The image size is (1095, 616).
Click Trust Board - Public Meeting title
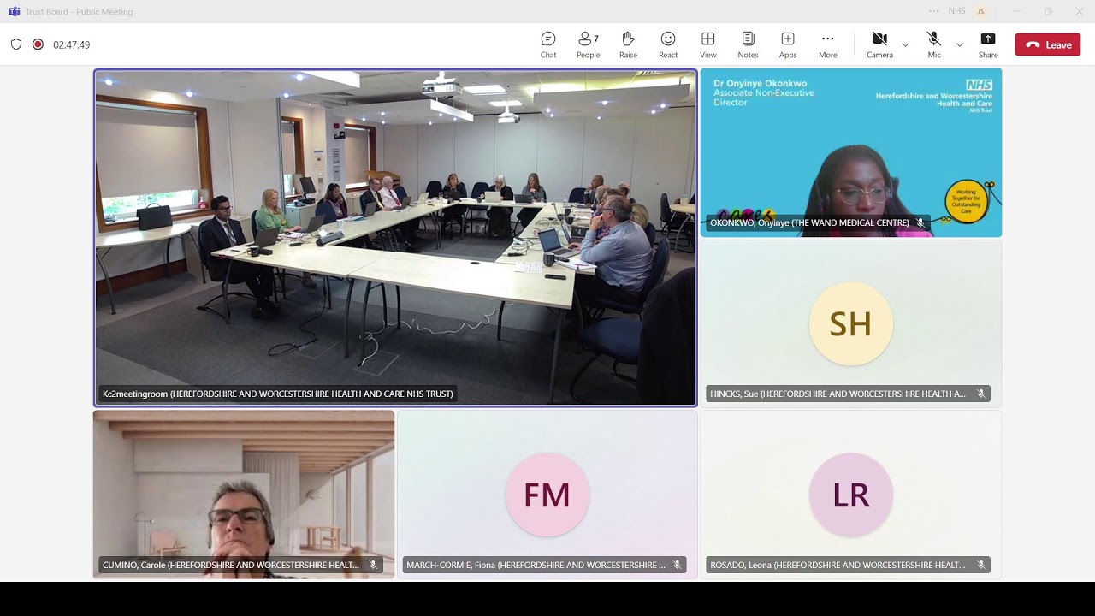(80, 12)
